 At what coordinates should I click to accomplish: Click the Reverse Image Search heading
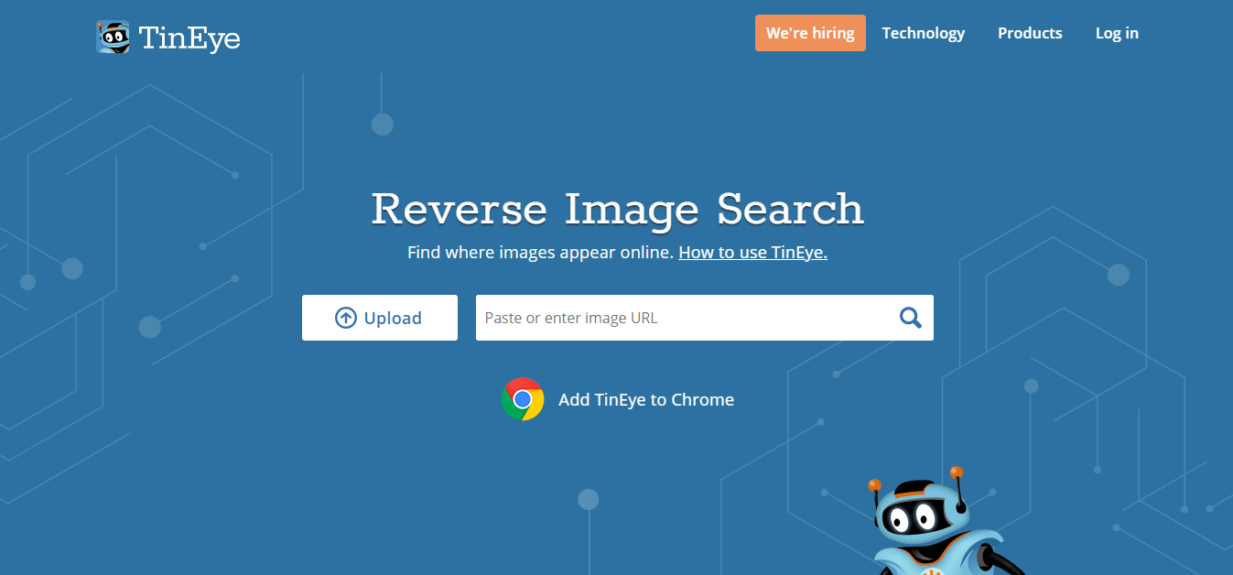[x=617, y=209]
